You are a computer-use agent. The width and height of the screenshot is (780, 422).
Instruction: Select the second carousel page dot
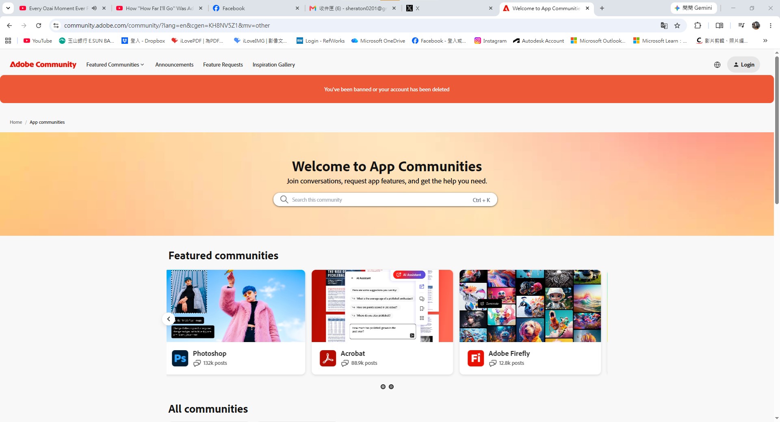pyautogui.click(x=391, y=387)
